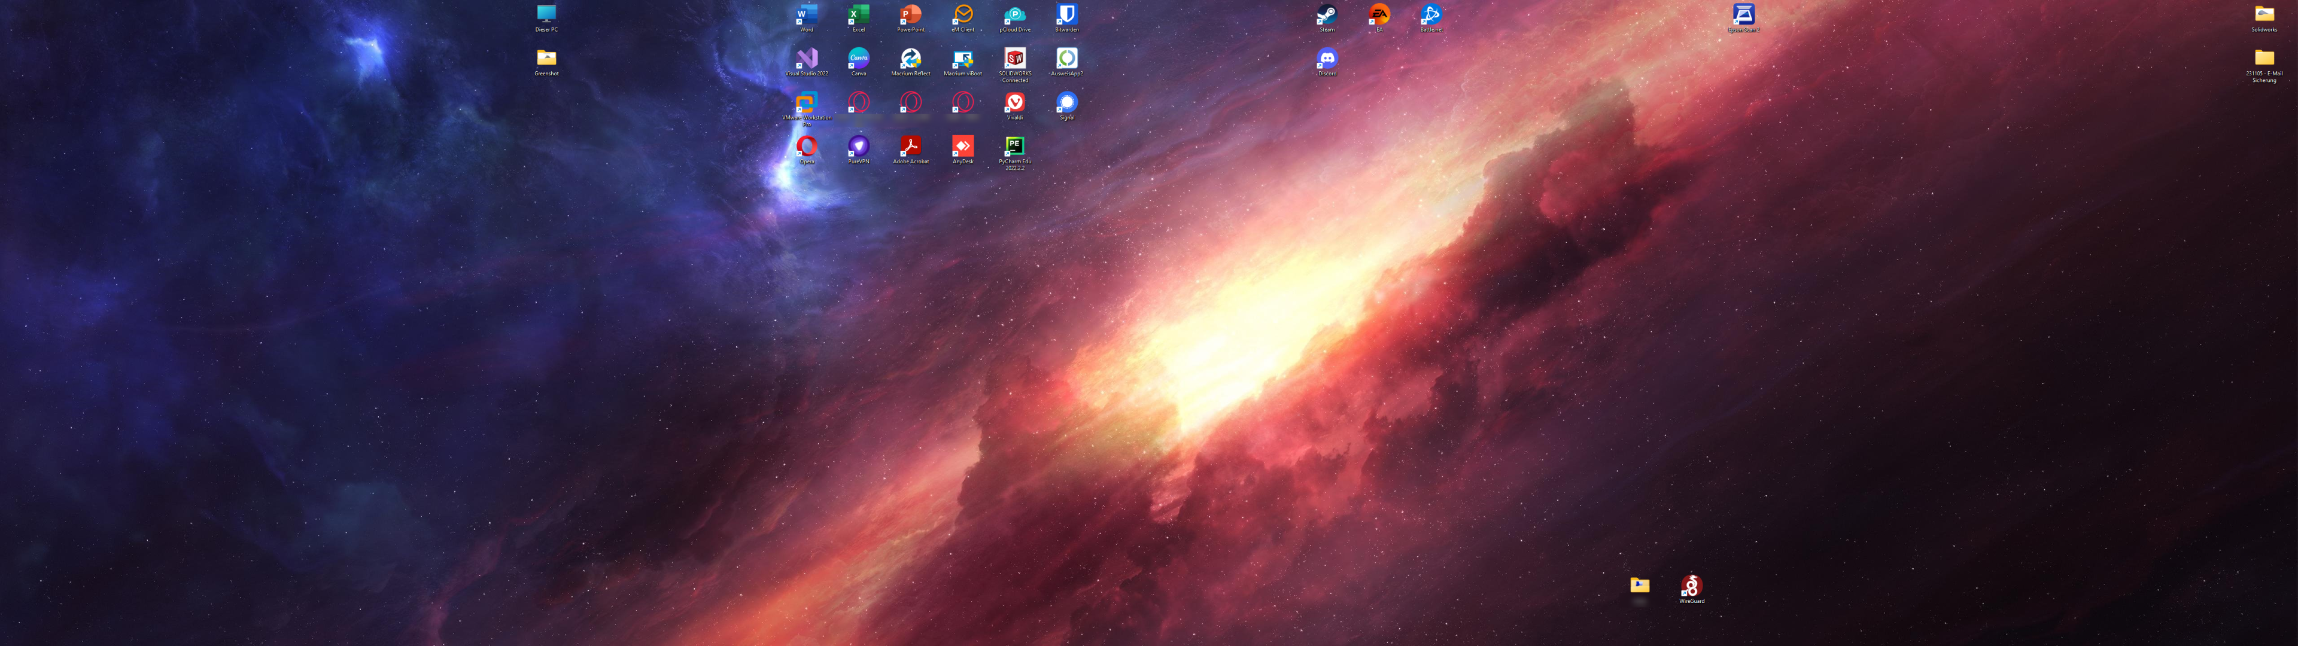The width and height of the screenshot is (2298, 646).
Task: Select the Word desktop shortcut
Action: [x=807, y=15]
